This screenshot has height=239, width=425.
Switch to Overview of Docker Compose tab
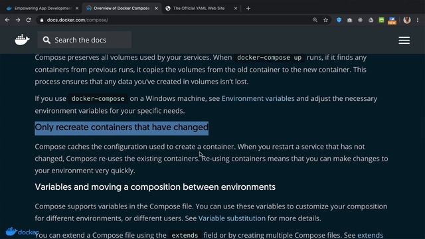[122, 9]
